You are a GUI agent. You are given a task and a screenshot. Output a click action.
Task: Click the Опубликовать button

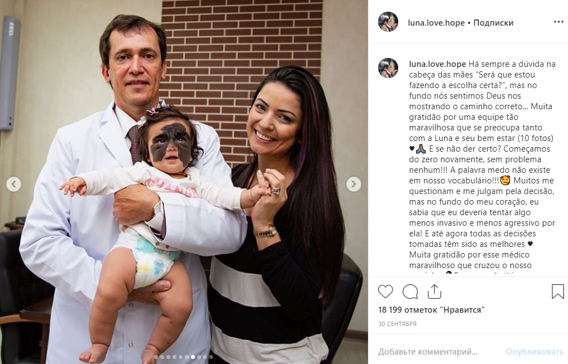point(534,351)
